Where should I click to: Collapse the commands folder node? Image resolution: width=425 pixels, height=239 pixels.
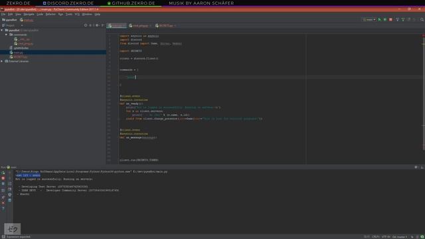click(7, 35)
